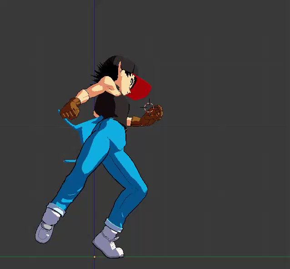Image resolution: width=290 pixels, height=269 pixels.
Task: Select the character's rear brown glove
Action: pyautogui.click(x=70, y=109)
